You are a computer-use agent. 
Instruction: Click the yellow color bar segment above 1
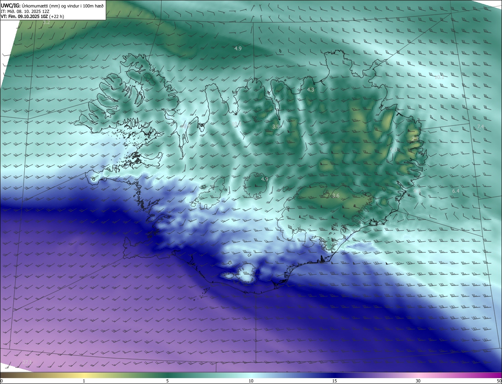tap(84, 375)
